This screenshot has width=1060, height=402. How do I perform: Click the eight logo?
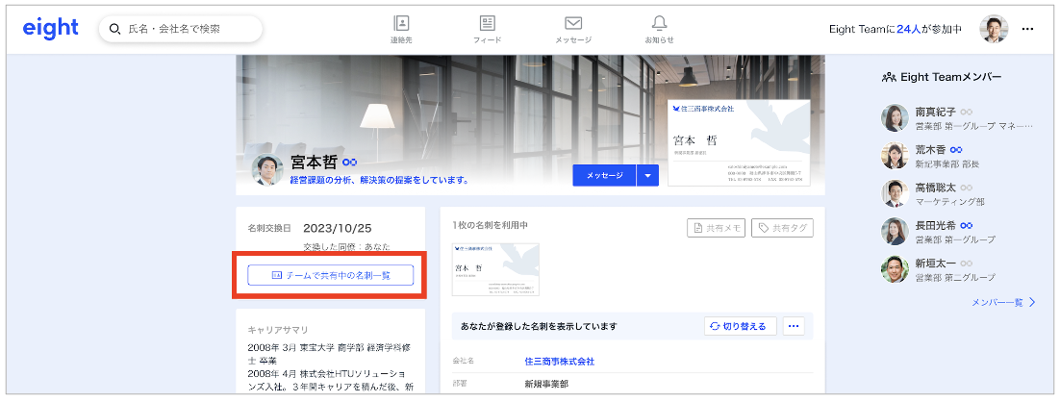coord(50,28)
